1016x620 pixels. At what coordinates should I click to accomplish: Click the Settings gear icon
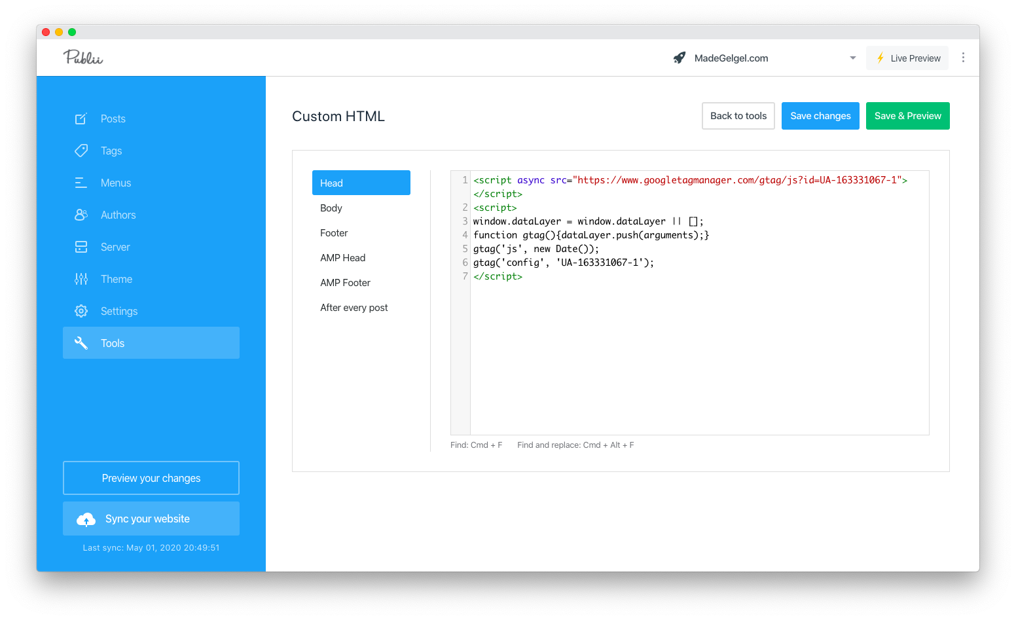[81, 311]
